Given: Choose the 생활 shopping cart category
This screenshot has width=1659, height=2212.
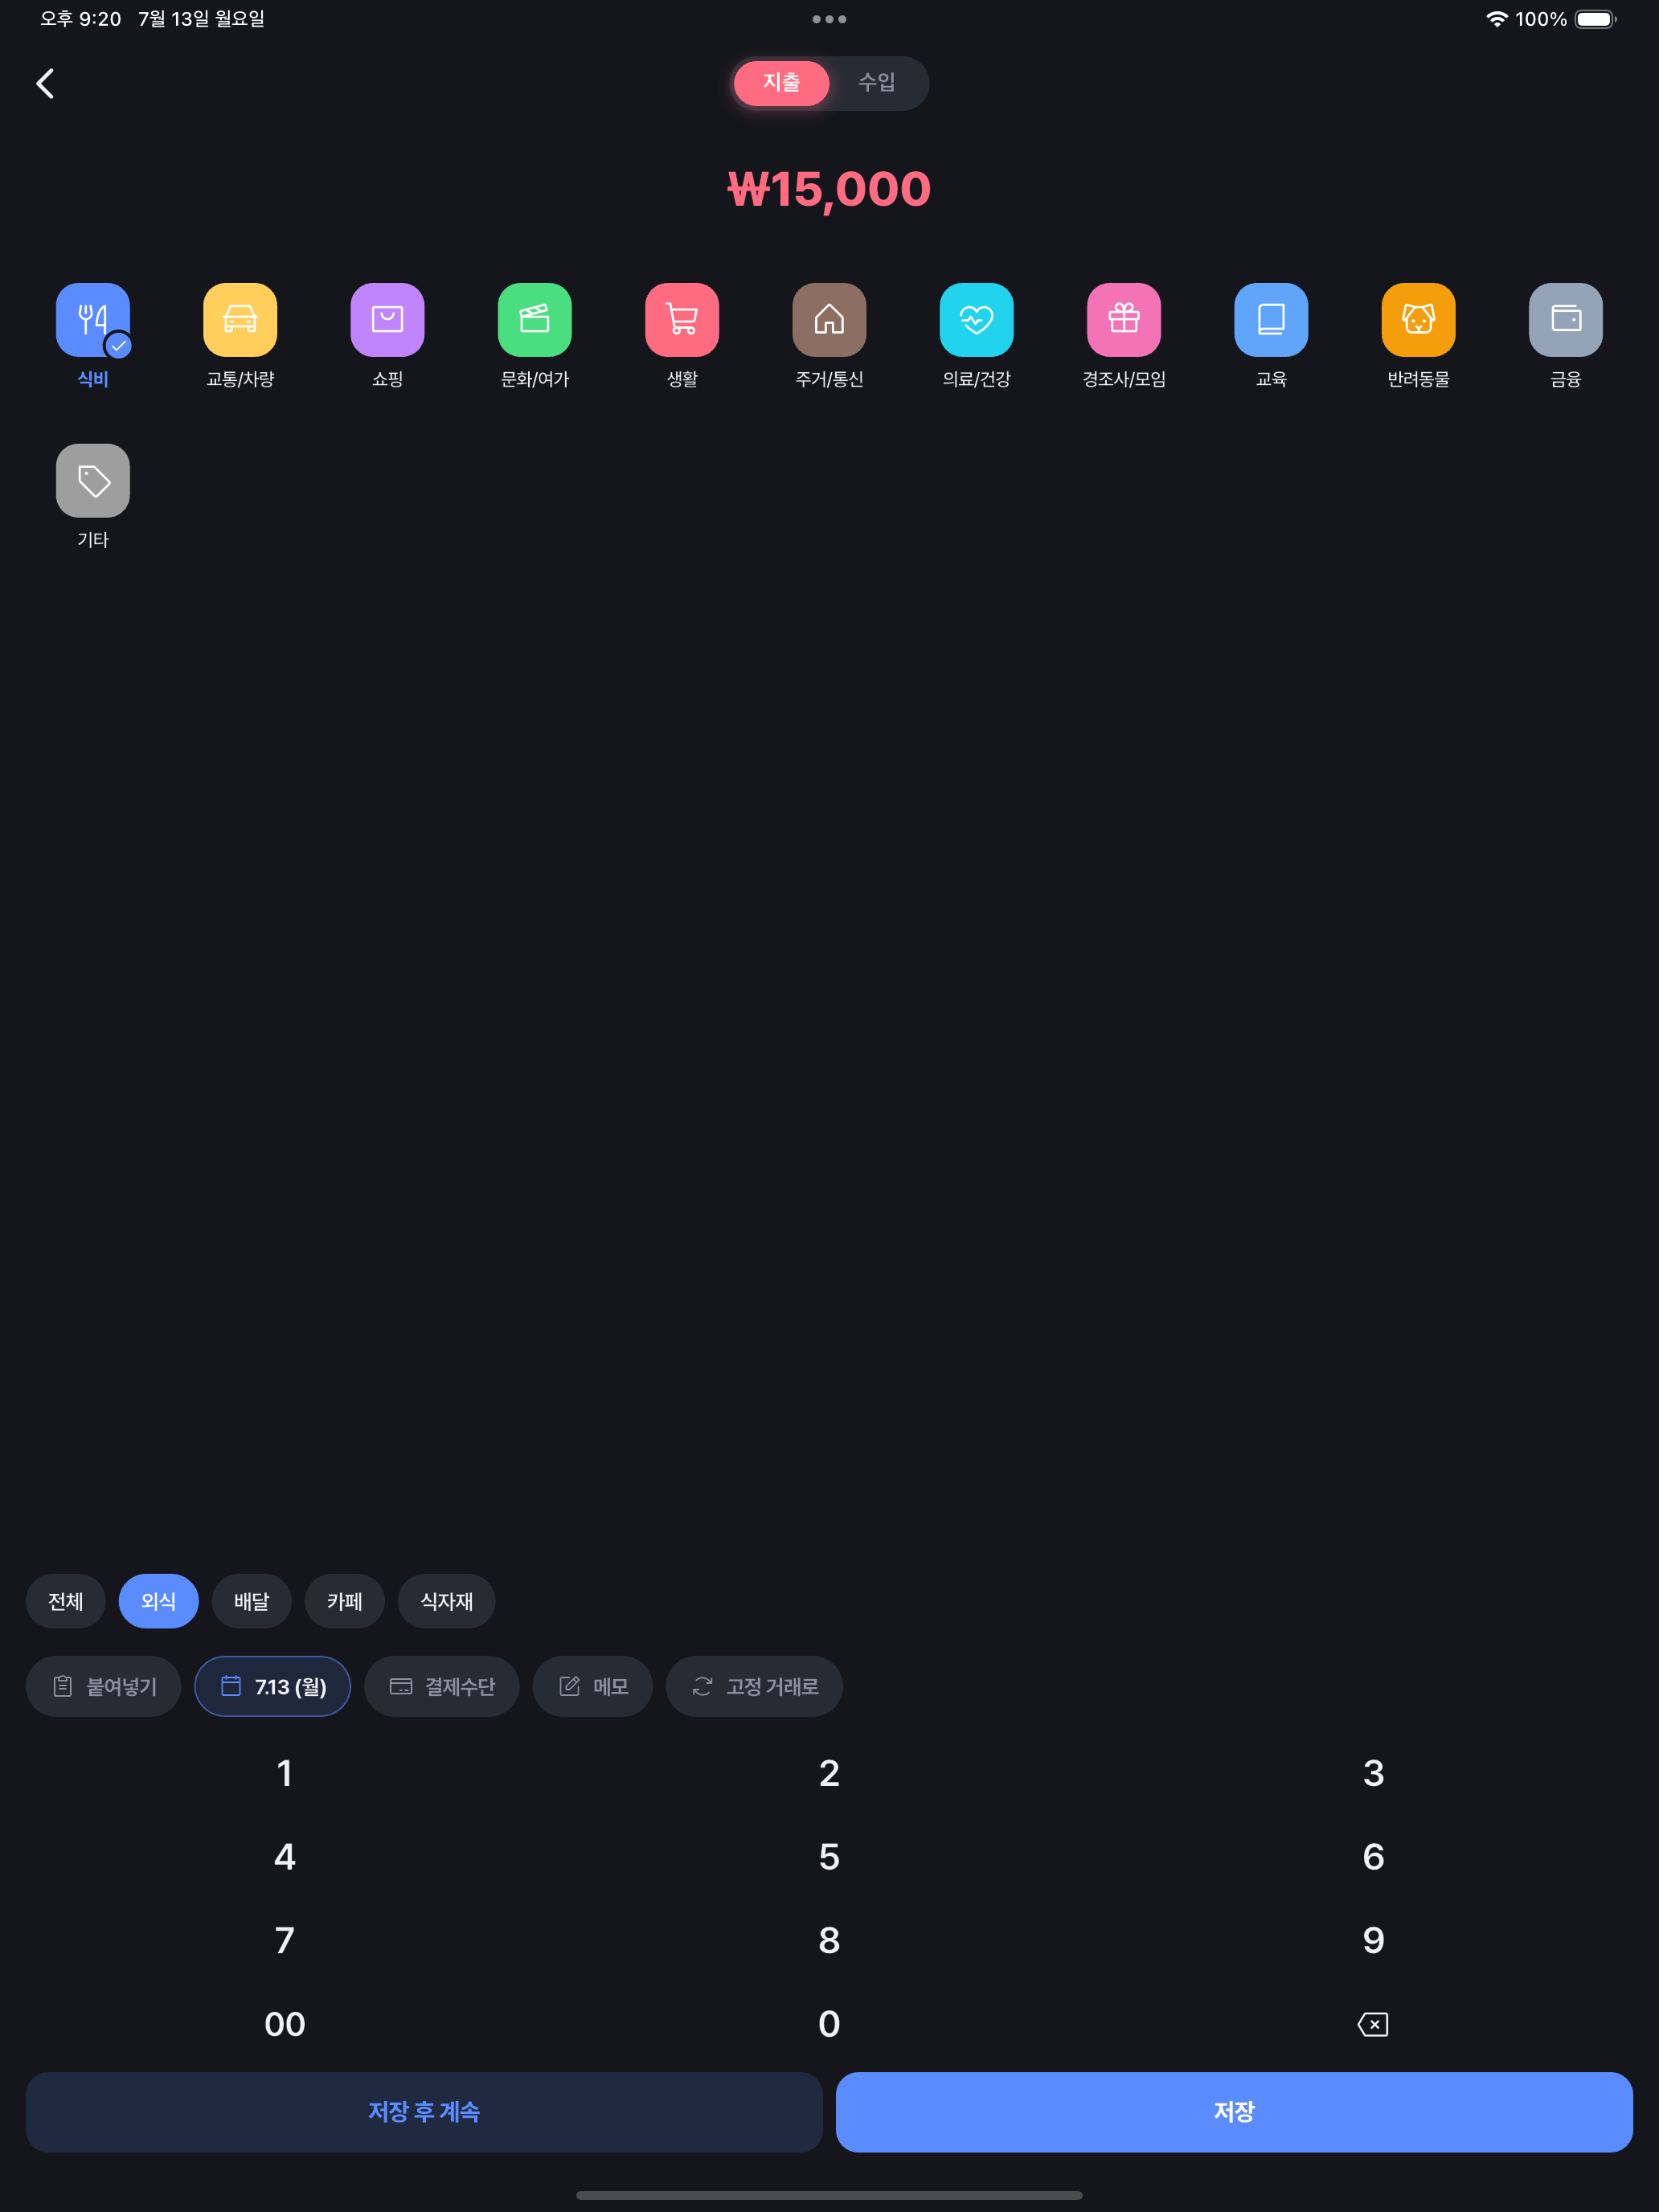Looking at the screenshot, I should pyautogui.click(x=682, y=320).
